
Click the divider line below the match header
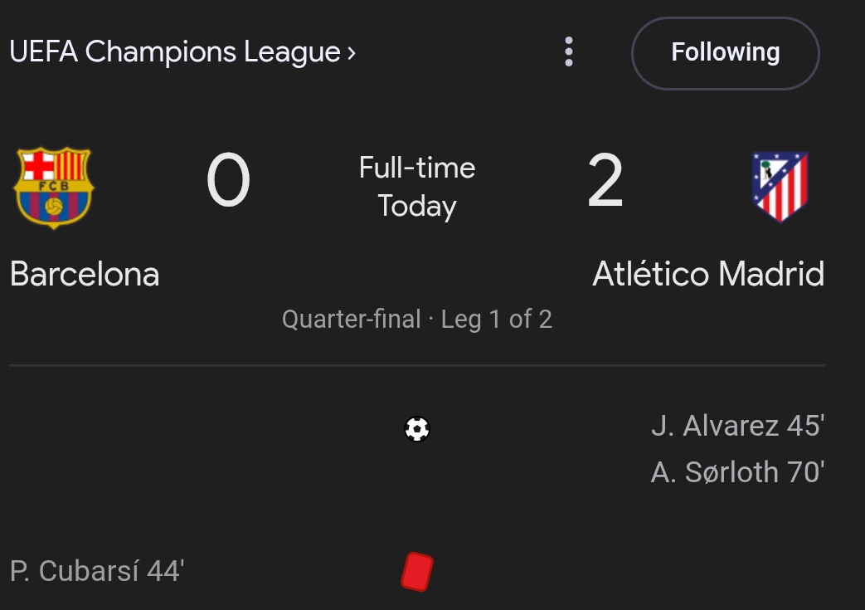[417, 365]
